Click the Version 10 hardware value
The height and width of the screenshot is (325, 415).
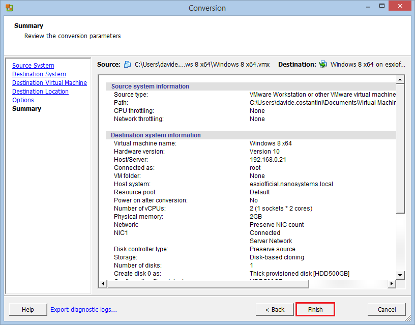264,152
